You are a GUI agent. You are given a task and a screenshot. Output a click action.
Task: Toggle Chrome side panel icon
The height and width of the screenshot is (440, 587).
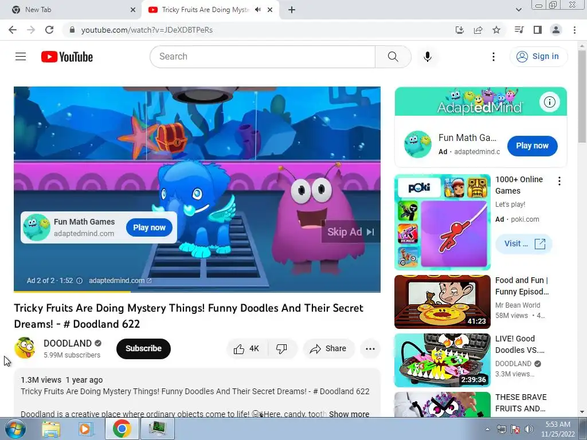(538, 30)
